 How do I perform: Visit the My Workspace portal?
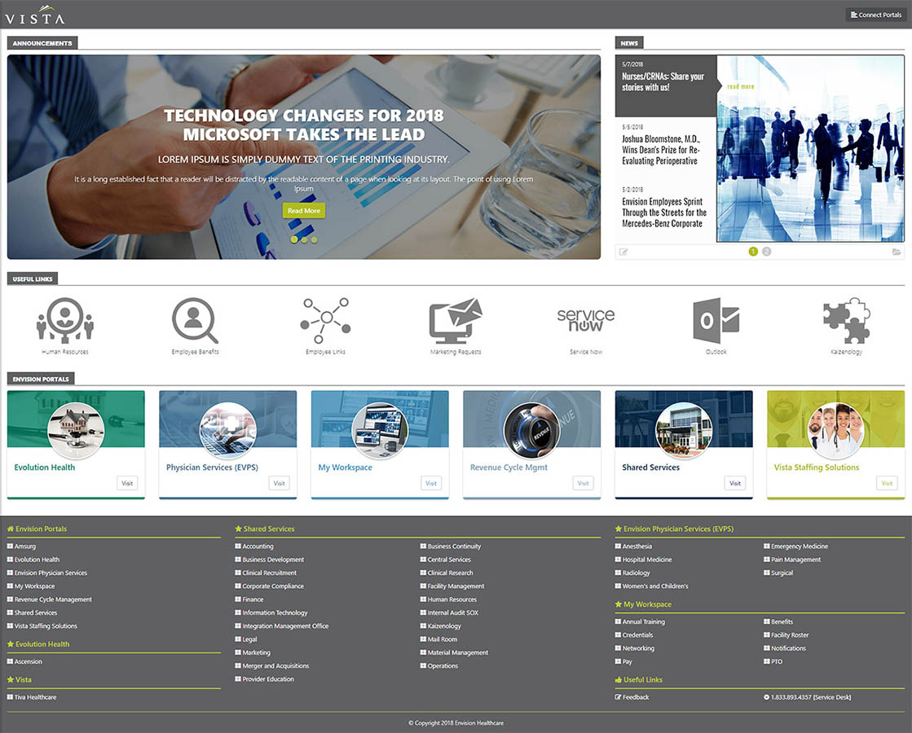click(431, 483)
